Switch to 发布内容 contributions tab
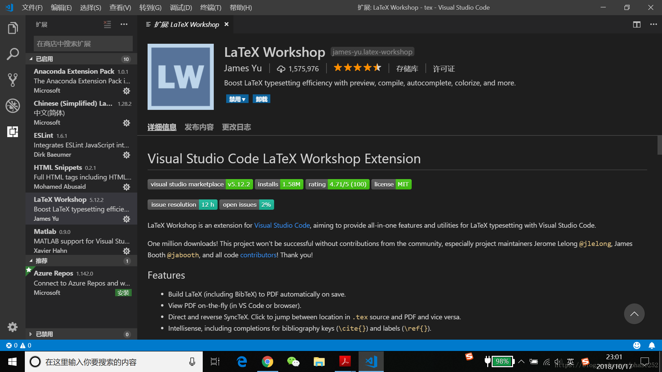 (x=199, y=127)
